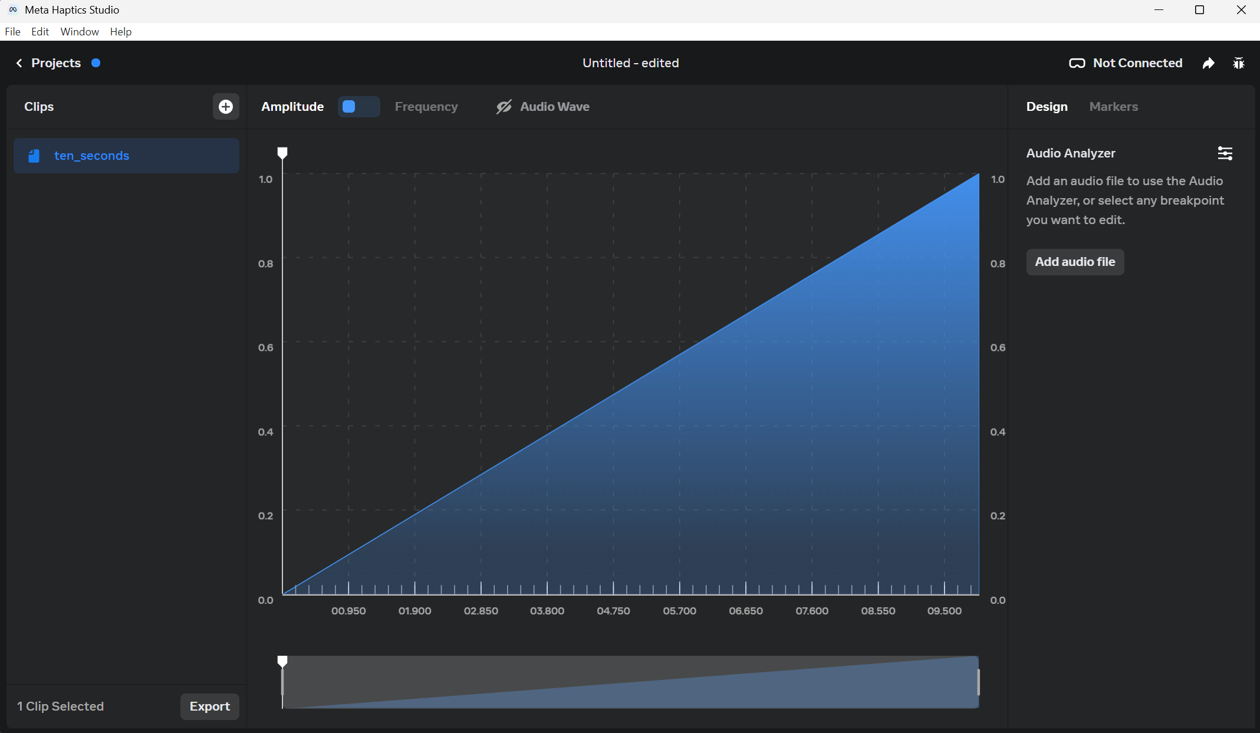Click timeline label 09.500
The image size is (1260, 733).
click(x=945, y=611)
